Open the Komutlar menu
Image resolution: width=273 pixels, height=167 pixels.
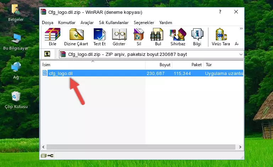coord(67,23)
